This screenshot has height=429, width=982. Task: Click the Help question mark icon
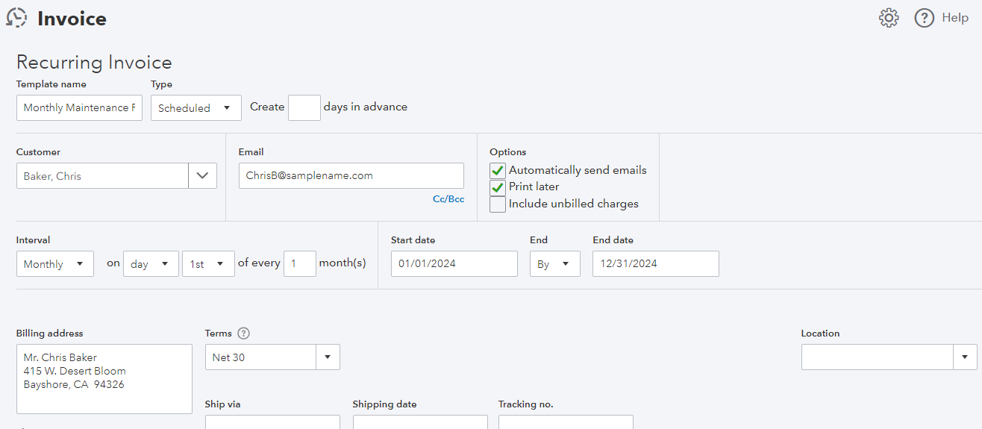pyautogui.click(x=925, y=18)
